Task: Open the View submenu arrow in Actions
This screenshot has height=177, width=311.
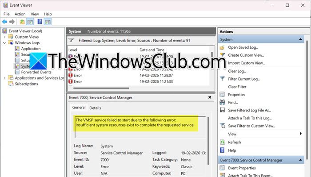Action: click(301, 134)
